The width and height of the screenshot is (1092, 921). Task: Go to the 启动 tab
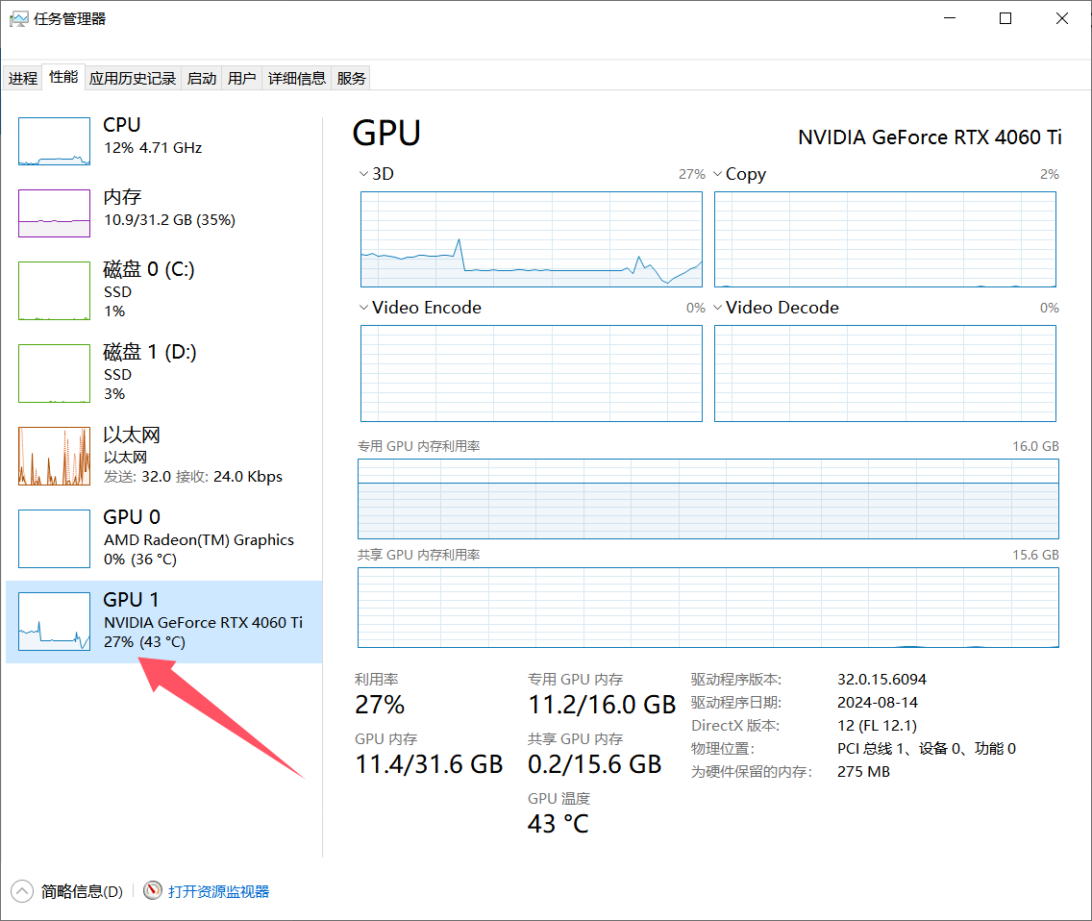[x=202, y=78]
